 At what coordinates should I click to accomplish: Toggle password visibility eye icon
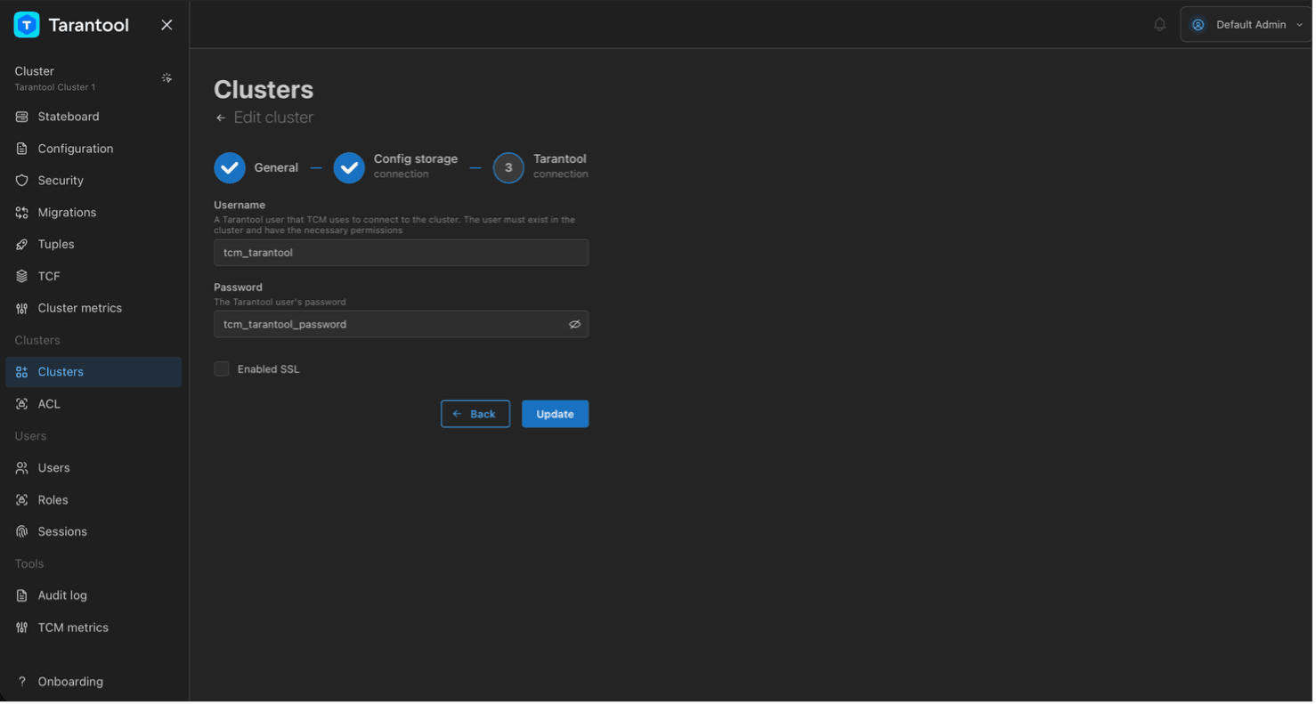[x=576, y=325]
